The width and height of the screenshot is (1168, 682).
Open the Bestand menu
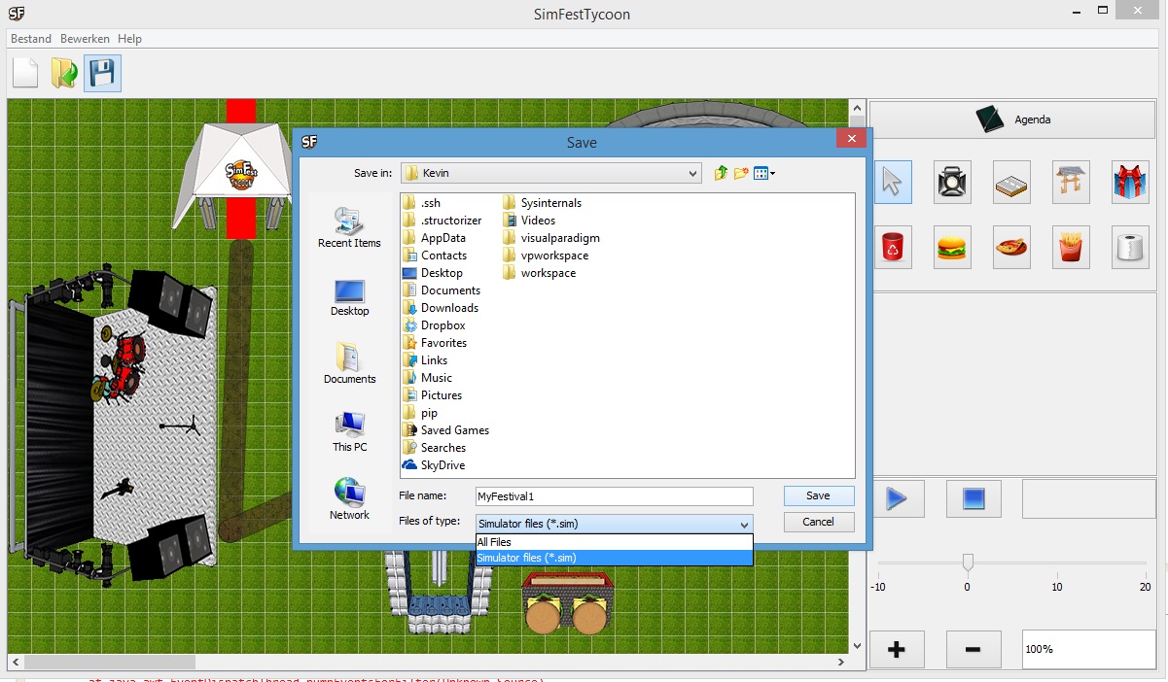coord(31,39)
